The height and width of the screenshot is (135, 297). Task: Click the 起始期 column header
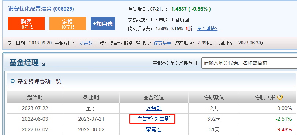click(35, 98)
